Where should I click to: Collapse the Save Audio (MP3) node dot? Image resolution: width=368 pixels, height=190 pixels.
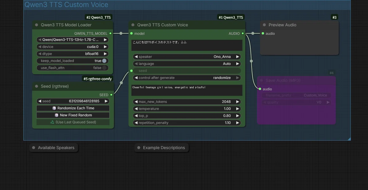[x=262, y=80]
